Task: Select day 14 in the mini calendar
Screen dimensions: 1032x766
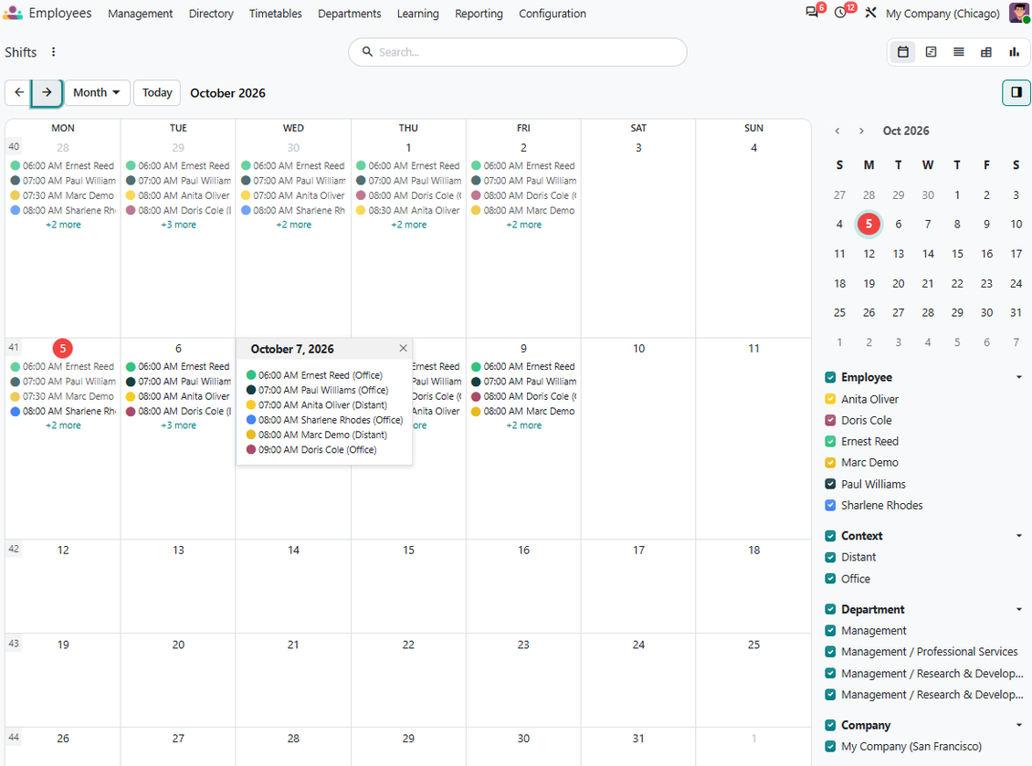Action: click(x=928, y=254)
